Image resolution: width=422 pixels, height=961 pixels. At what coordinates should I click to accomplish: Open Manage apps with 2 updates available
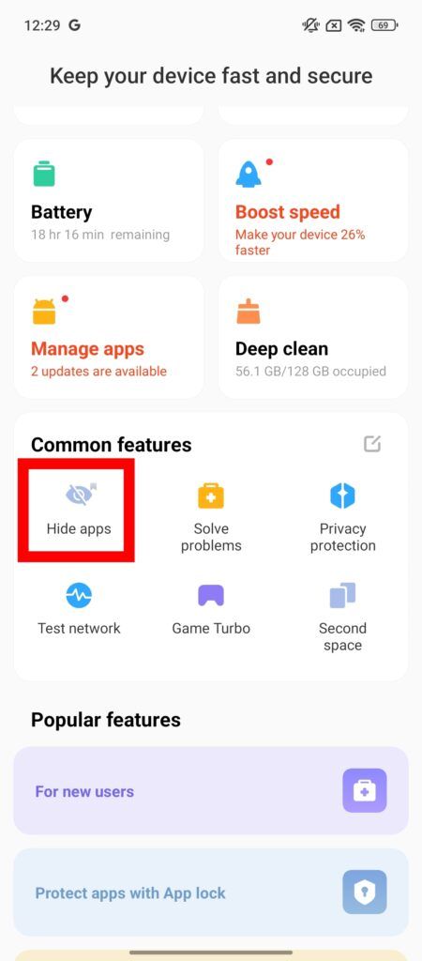tap(109, 337)
